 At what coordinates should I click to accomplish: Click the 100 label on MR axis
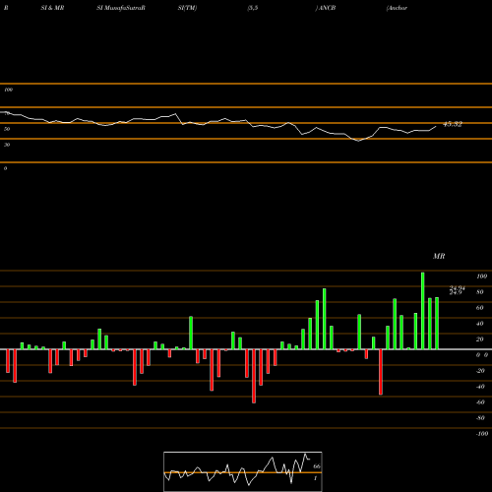pos(482,277)
